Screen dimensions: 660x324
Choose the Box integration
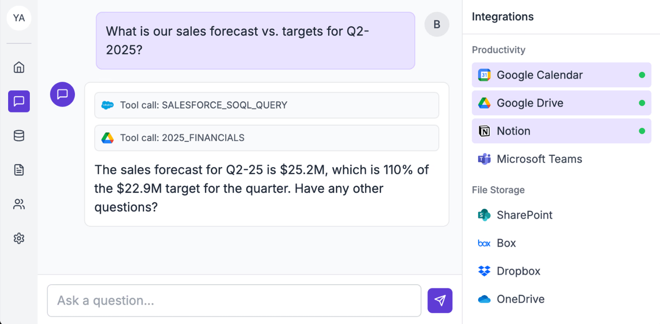[x=562, y=243]
